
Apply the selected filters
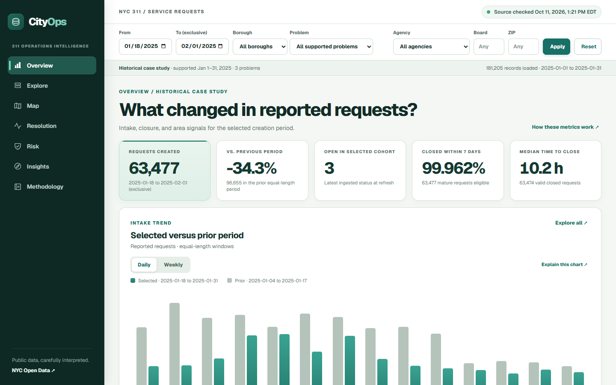(557, 47)
